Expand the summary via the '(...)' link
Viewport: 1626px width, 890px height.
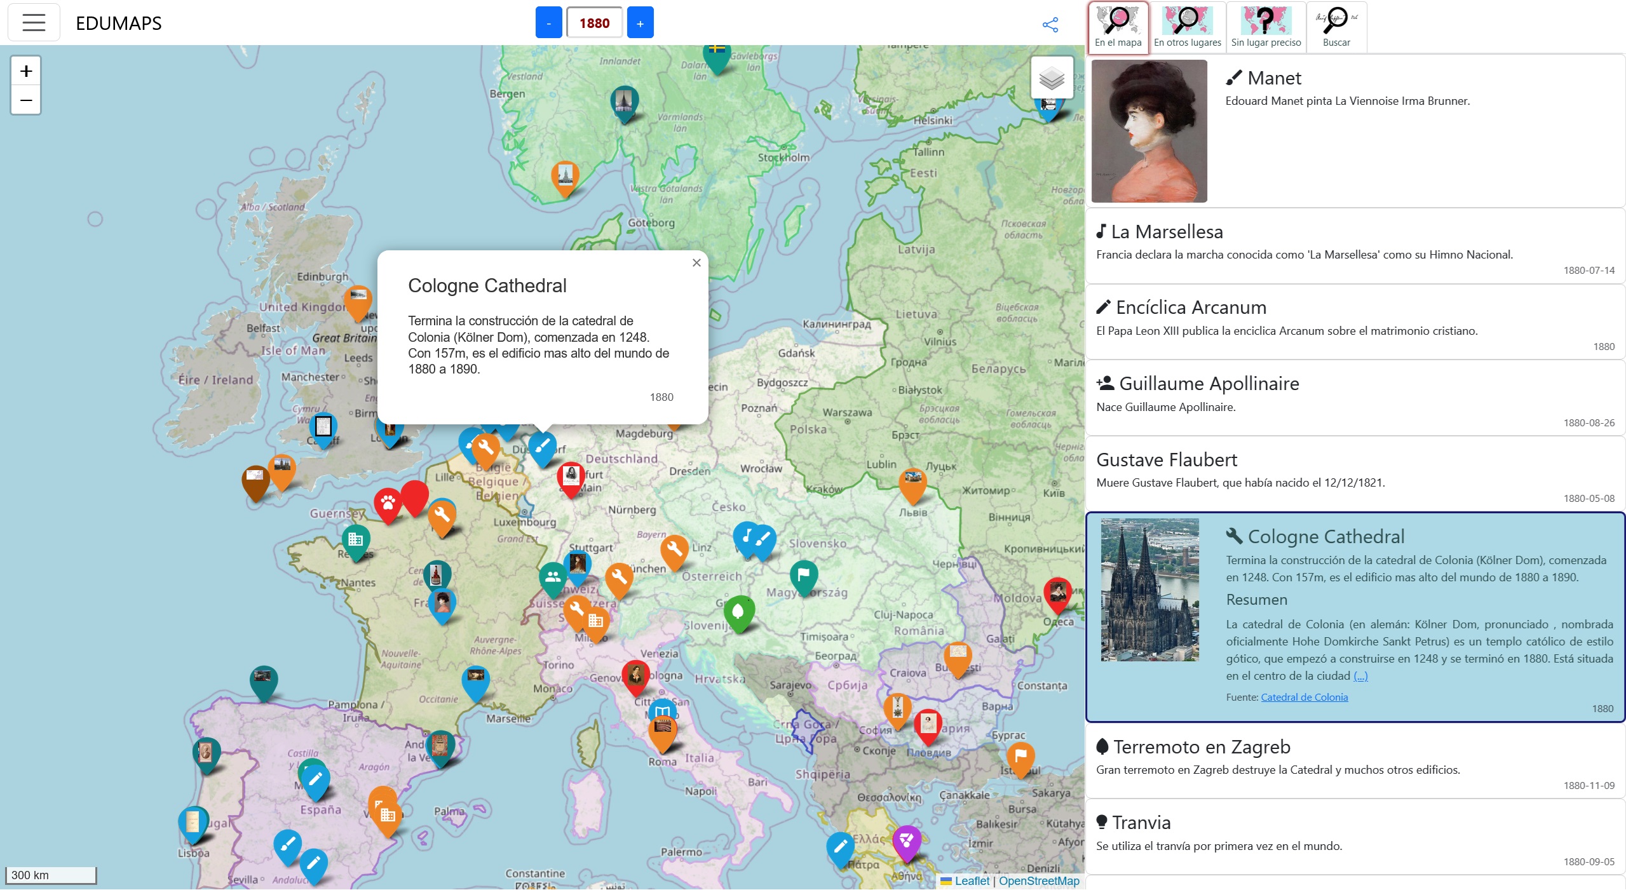tap(1362, 677)
